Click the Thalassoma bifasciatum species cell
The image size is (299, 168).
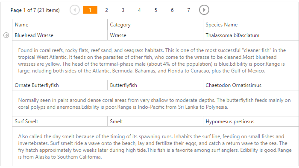(x=251, y=35)
